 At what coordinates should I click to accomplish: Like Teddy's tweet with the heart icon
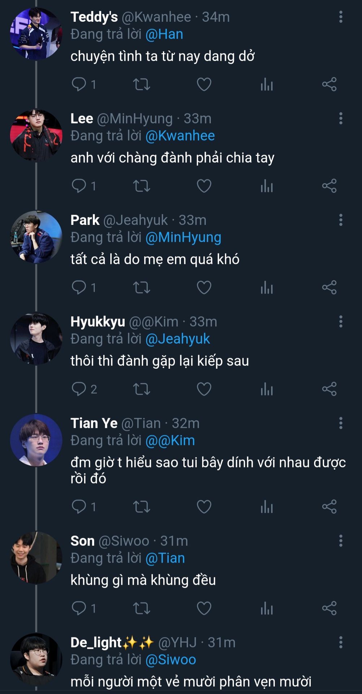(204, 85)
